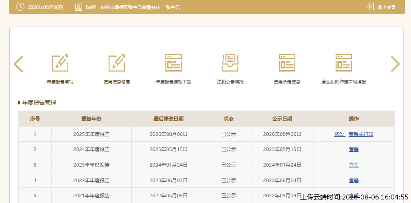Click the 序号 column header
The image size is (411, 203).
point(35,119)
